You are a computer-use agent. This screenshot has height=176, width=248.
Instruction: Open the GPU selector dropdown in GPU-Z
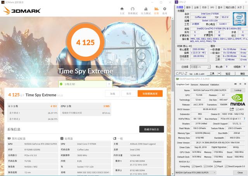coord(196,173)
